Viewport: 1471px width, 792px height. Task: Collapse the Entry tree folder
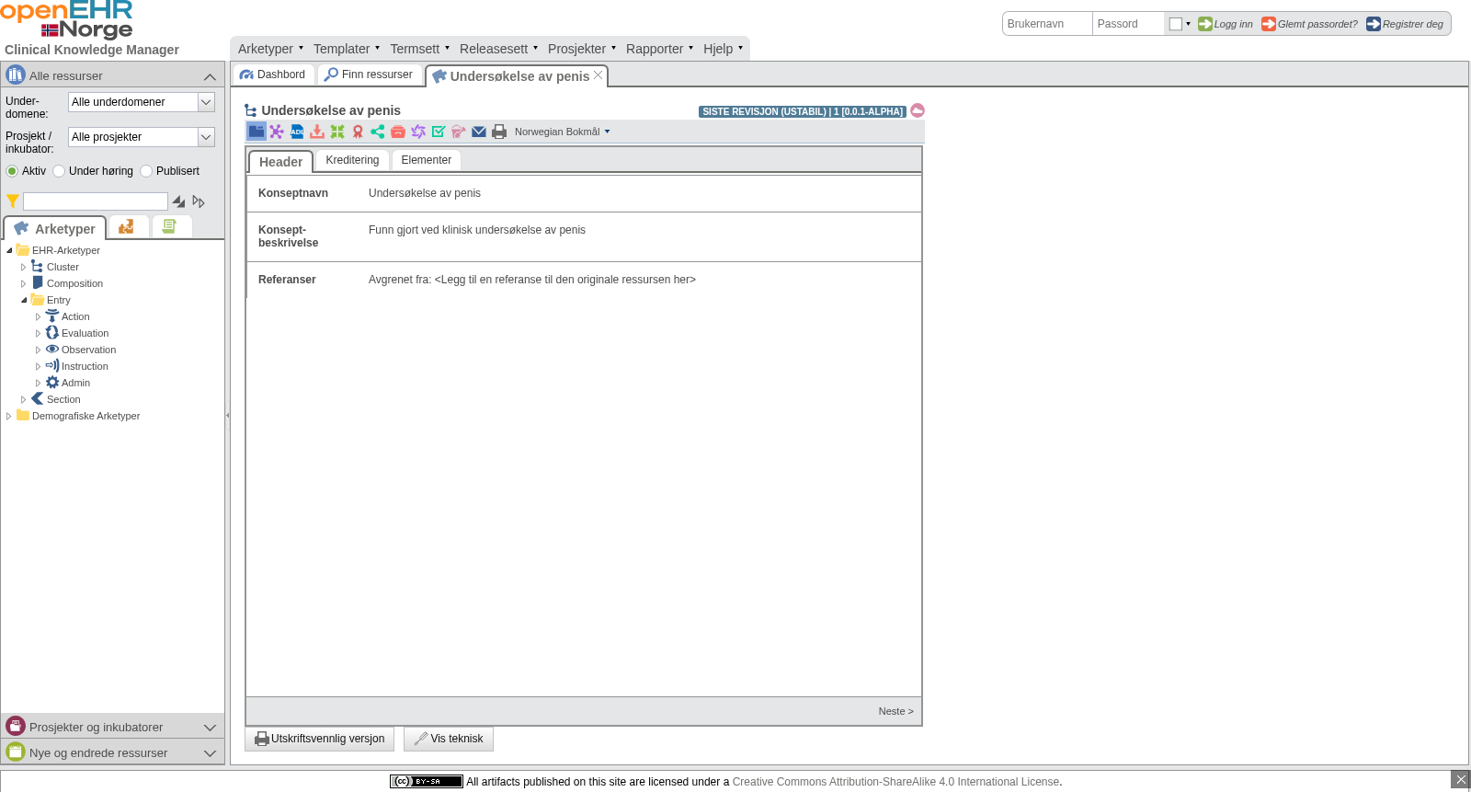[24, 300]
